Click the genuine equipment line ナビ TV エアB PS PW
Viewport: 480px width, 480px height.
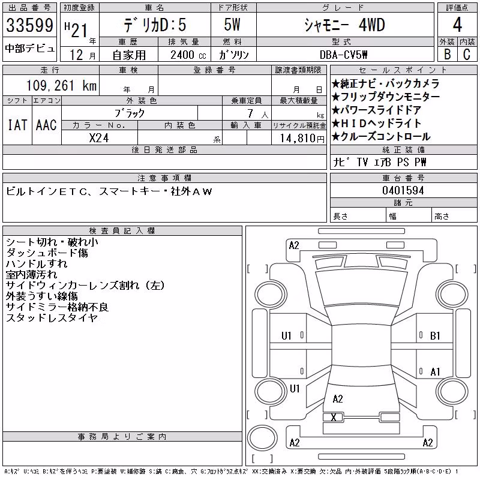coord(380,162)
